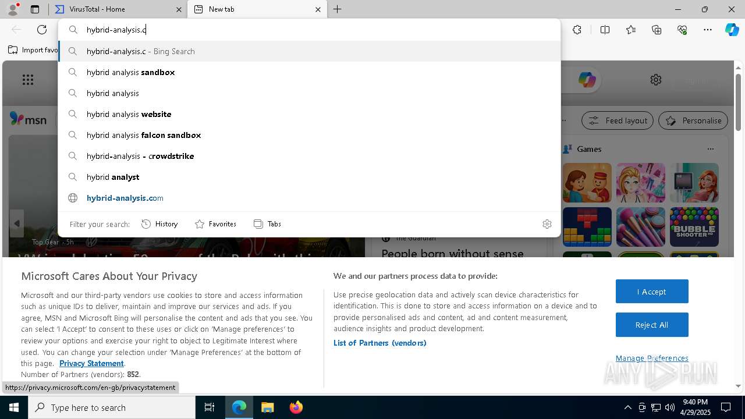Open new tab page settings gear
Image resolution: width=745 pixels, height=419 pixels.
pyautogui.click(x=656, y=80)
